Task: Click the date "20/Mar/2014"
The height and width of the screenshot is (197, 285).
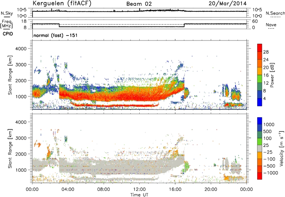Action: [x=228, y=4]
